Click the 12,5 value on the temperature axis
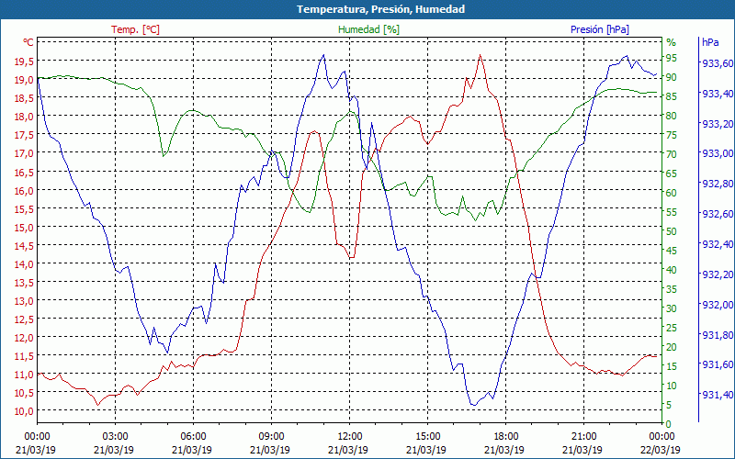This screenshot has width=735, height=459. pos(22,319)
